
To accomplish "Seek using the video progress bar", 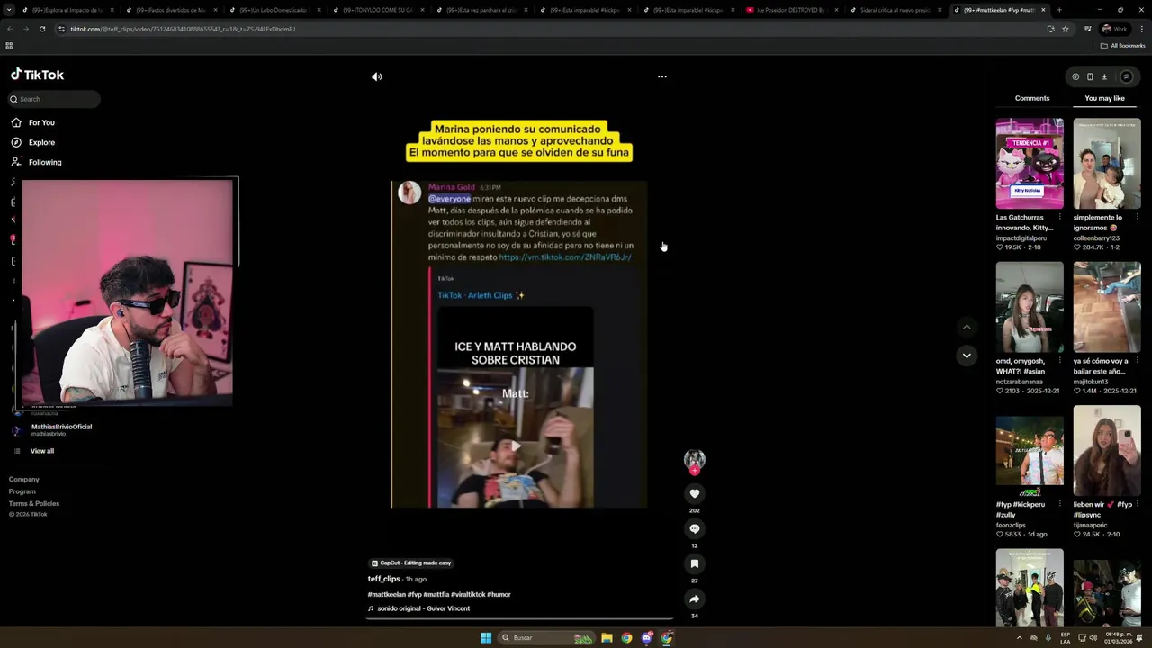I will pyautogui.click(x=519, y=619).
